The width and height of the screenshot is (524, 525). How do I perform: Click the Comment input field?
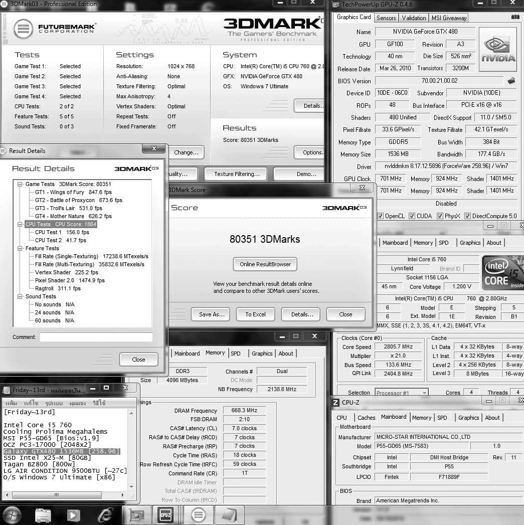pyautogui.click(x=96, y=337)
